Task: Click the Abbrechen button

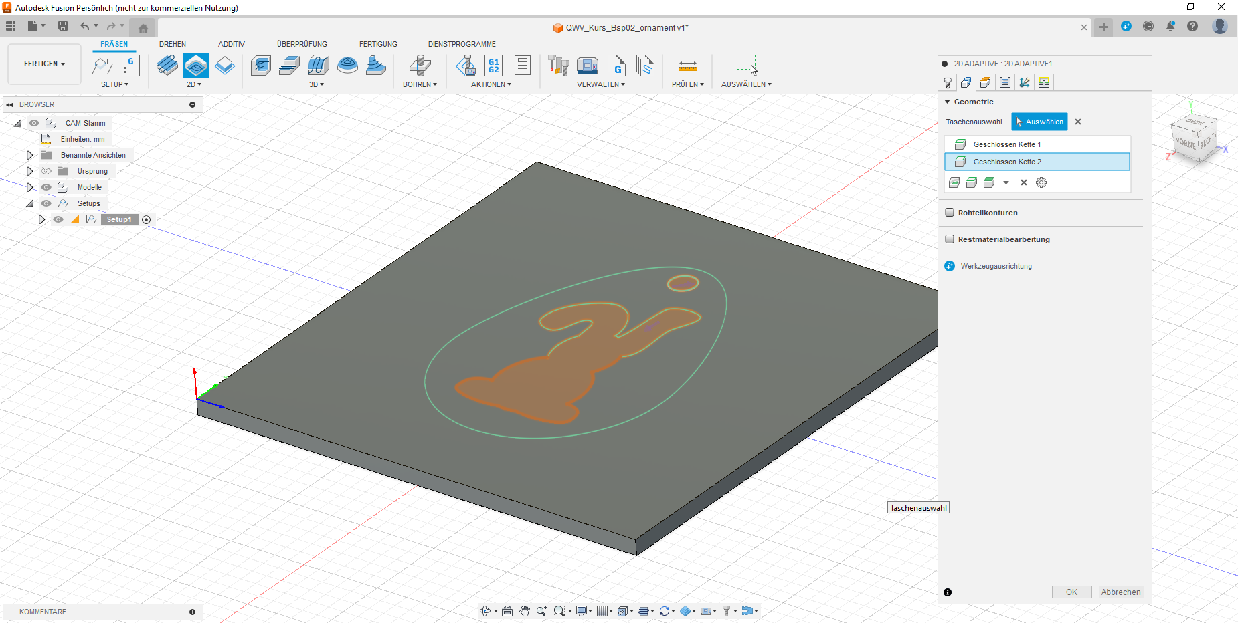Action: [1121, 592]
